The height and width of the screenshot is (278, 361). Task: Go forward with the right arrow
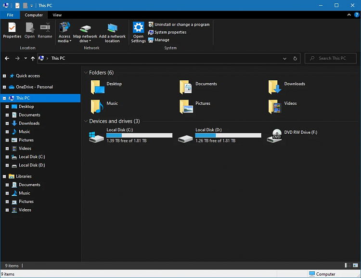click(x=17, y=59)
